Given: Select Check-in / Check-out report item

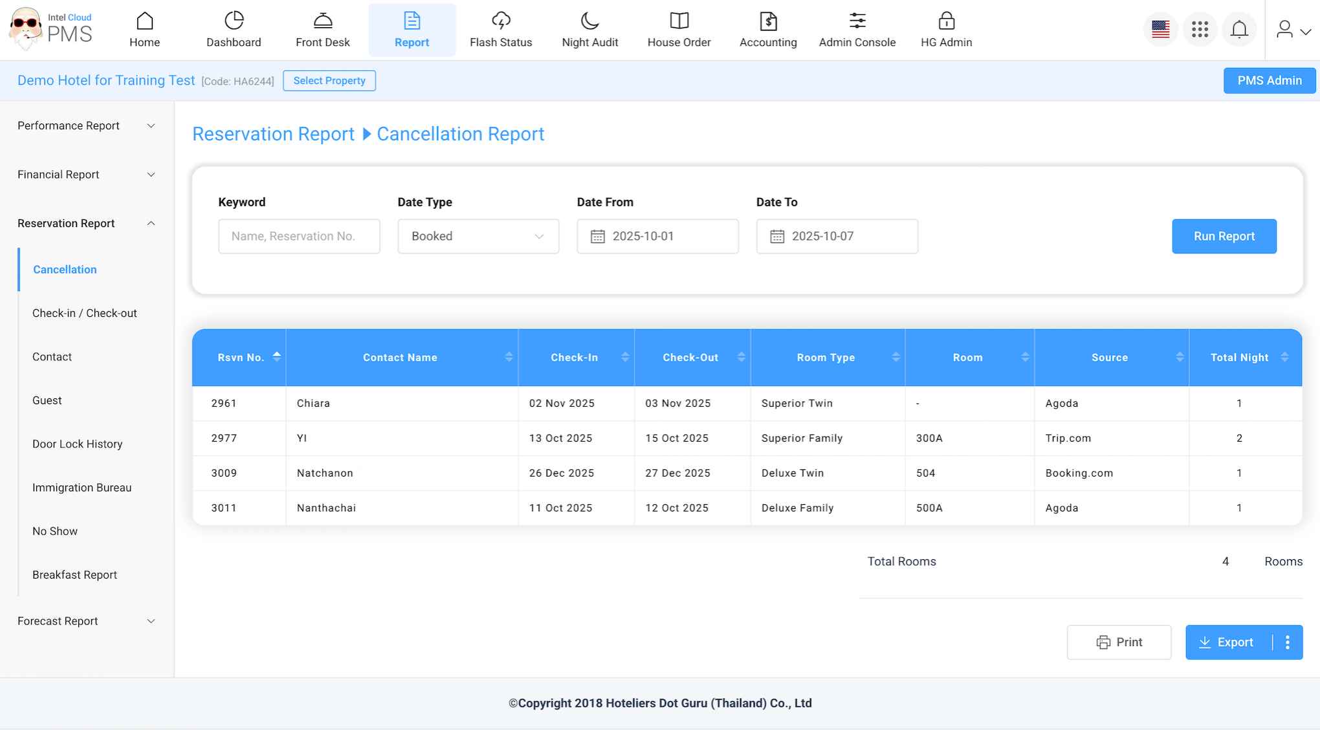Looking at the screenshot, I should click(85, 313).
